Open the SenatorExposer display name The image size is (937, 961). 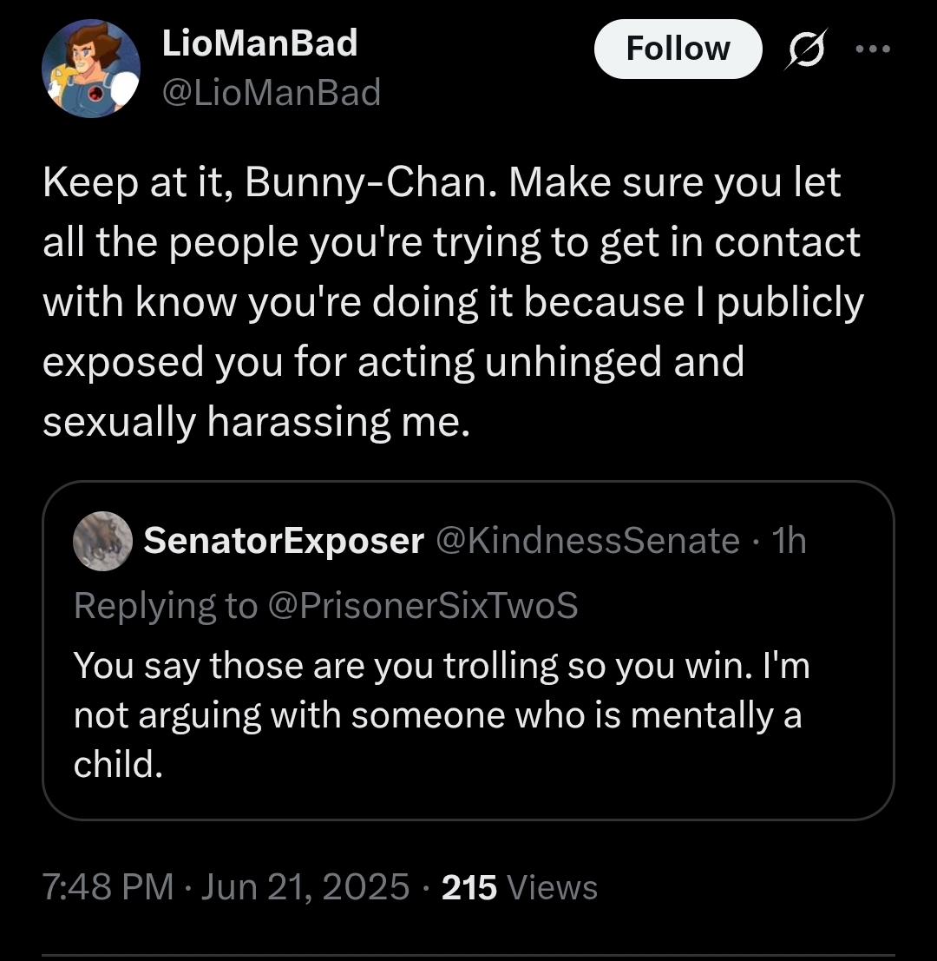pyautogui.click(x=284, y=541)
